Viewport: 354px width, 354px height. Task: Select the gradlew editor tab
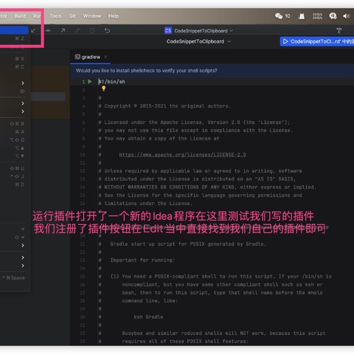pos(91,57)
